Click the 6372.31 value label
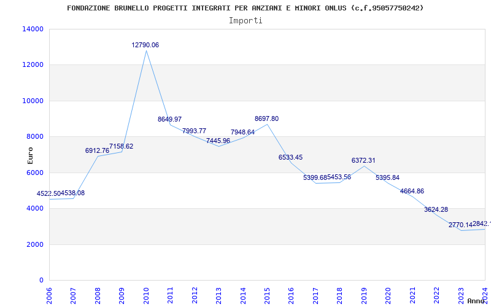The image size is (491, 307). click(x=363, y=160)
